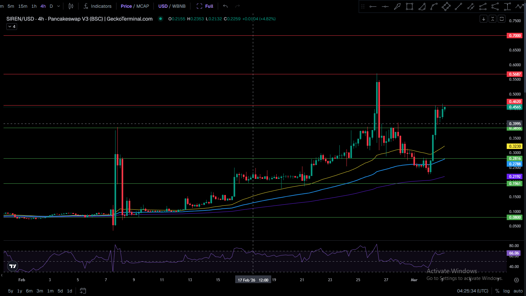Toggle the auto scale option
This screenshot has height=296, width=526.
[518, 291]
